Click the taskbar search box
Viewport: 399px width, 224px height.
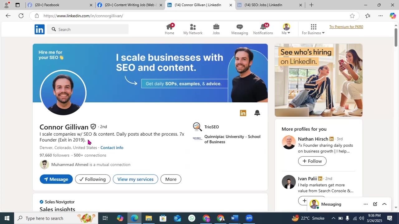point(56,218)
